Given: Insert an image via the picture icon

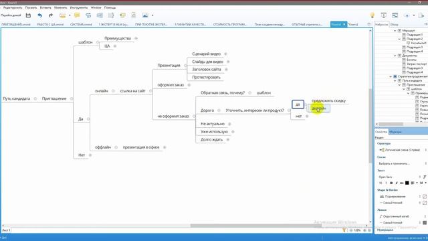Looking at the screenshot, I should click(145, 15).
